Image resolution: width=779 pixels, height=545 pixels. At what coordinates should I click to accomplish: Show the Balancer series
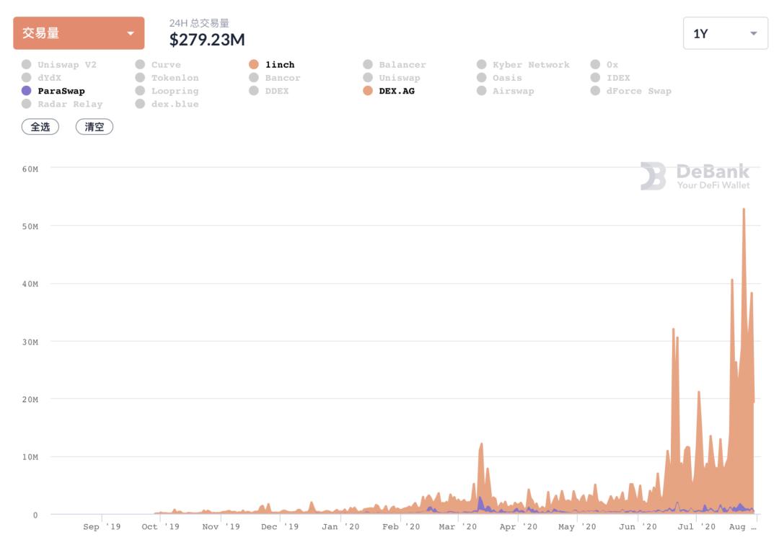click(x=395, y=65)
